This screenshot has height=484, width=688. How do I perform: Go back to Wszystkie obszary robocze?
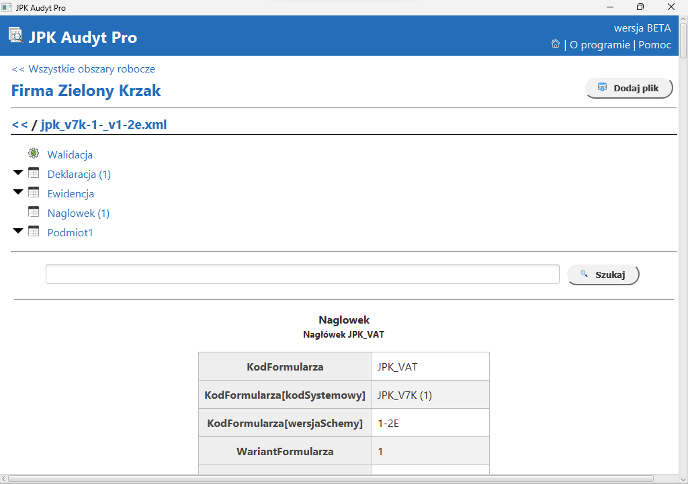click(83, 69)
